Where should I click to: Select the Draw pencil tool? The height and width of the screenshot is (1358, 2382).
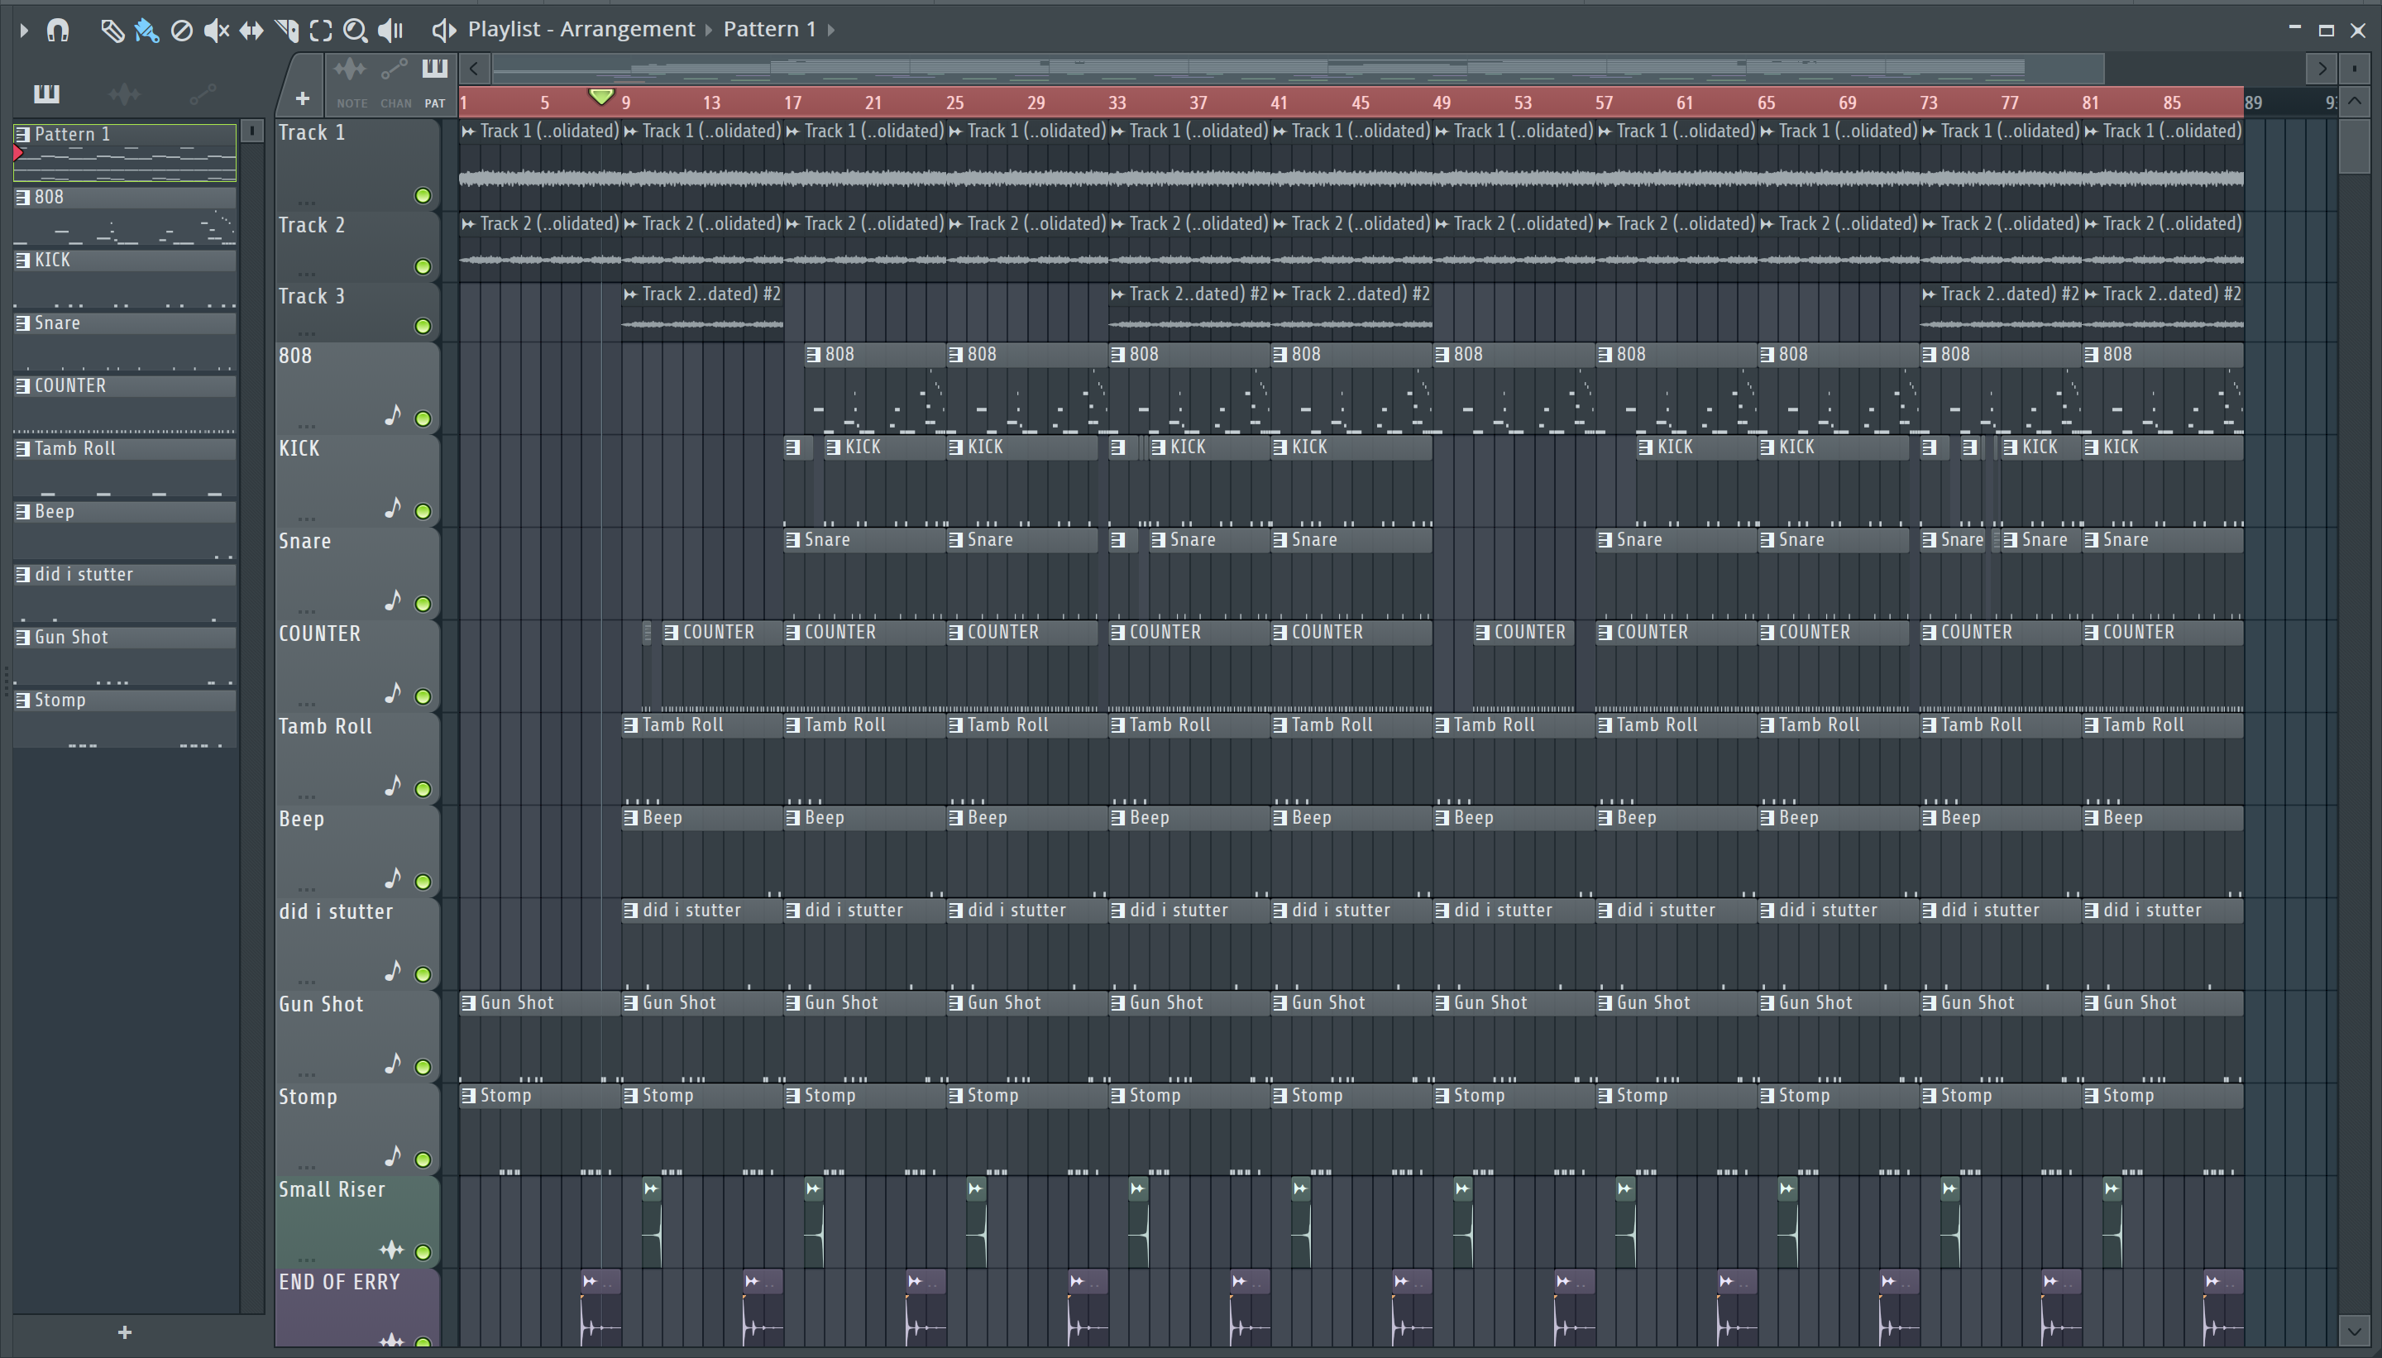(x=112, y=31)
